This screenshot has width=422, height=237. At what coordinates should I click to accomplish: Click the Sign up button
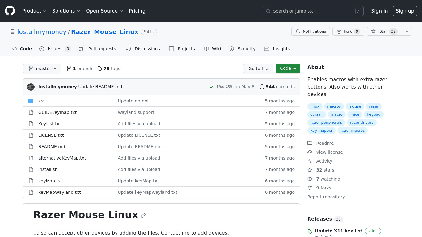(405, 11)
